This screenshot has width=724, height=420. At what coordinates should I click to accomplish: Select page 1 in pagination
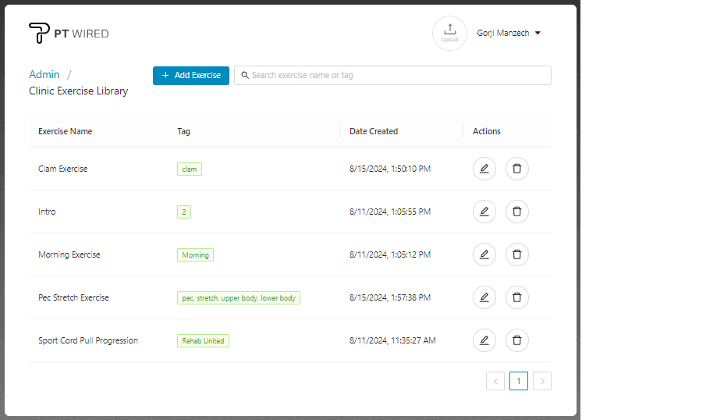(x=519, y=381)
